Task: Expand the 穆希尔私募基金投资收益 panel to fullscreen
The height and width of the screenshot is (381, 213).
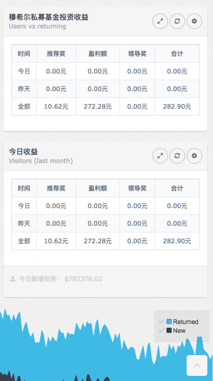Action: 160,21
